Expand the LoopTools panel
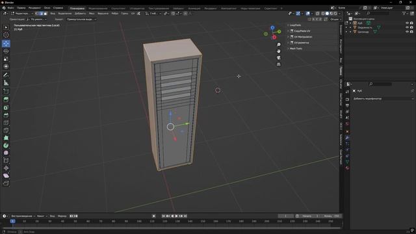 point(295,25)
